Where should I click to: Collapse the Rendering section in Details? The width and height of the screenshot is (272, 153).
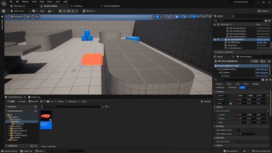[215, 126]
